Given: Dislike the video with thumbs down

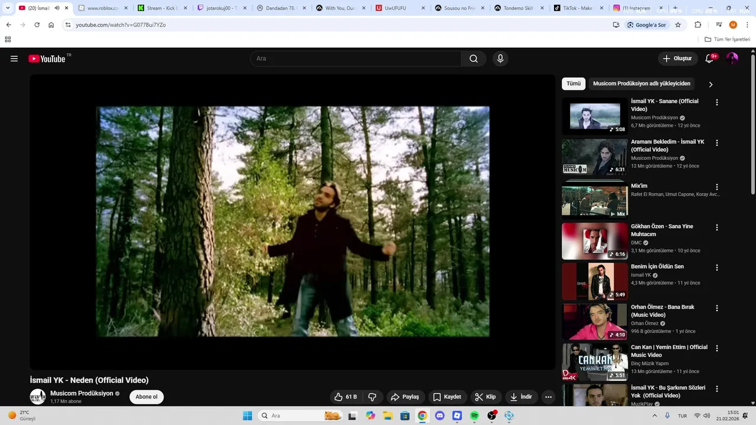Looking at the screenshot, I should 372,397.
